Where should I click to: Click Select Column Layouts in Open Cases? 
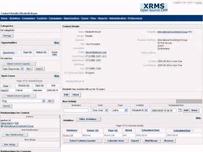pyautogui.click(x=18, y=96)
